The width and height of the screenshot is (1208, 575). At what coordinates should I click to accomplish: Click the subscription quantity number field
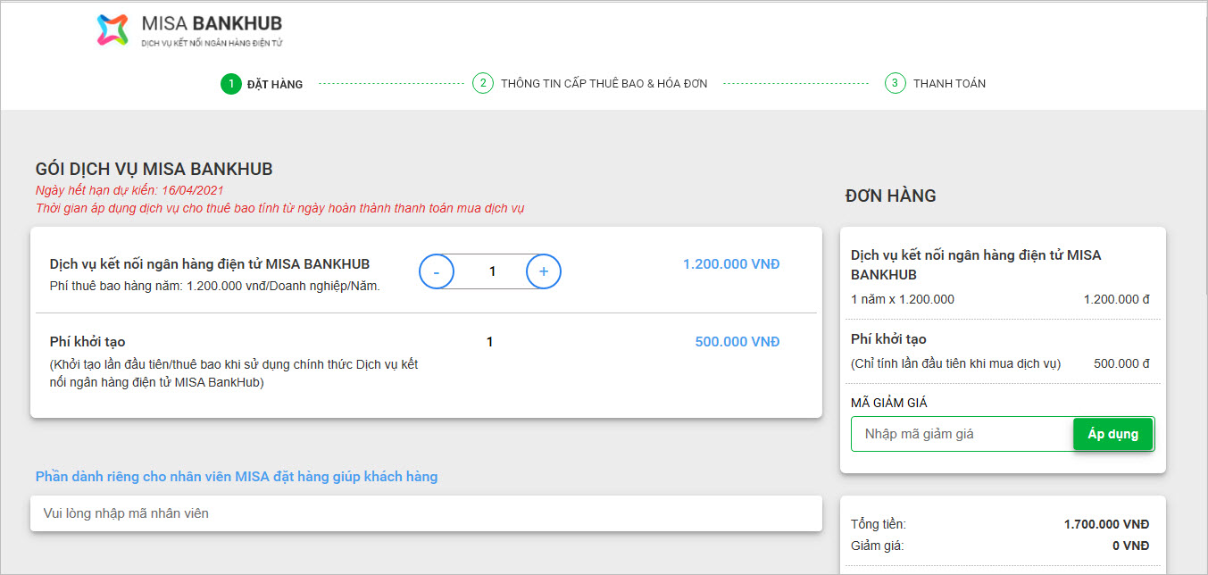pyautogui.click(x=492, y=271)
